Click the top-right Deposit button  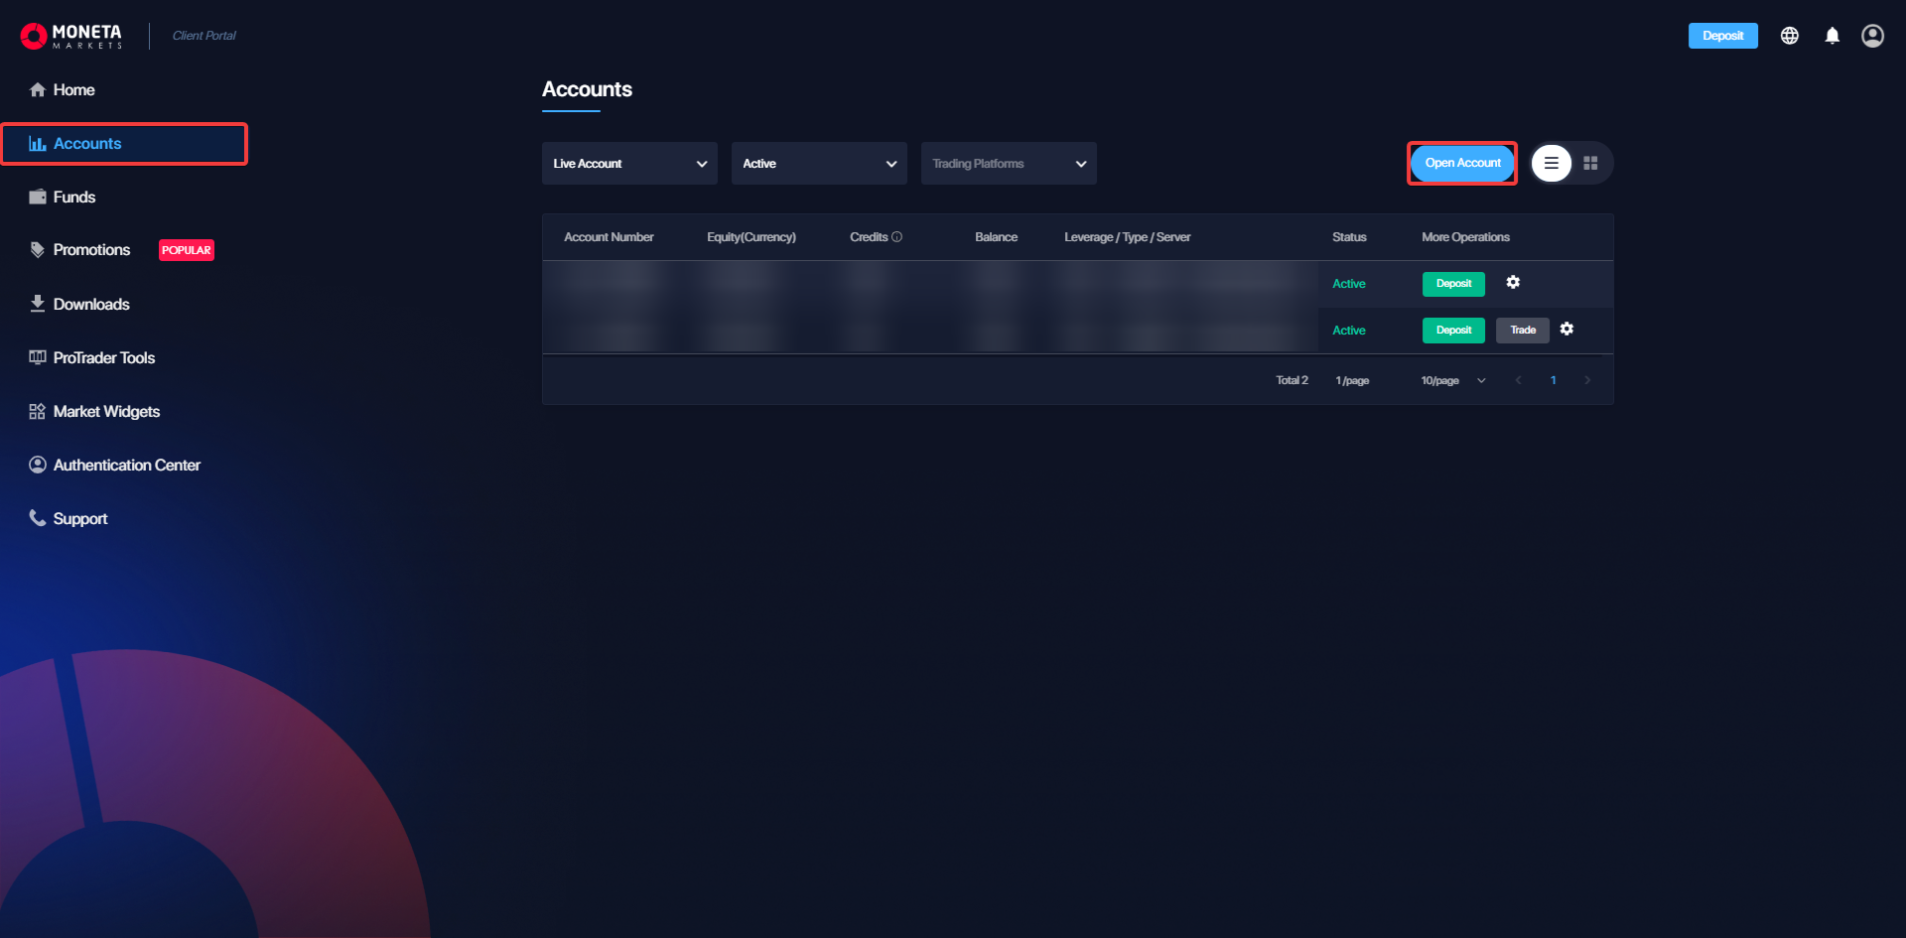click(x=1723, y=36)
